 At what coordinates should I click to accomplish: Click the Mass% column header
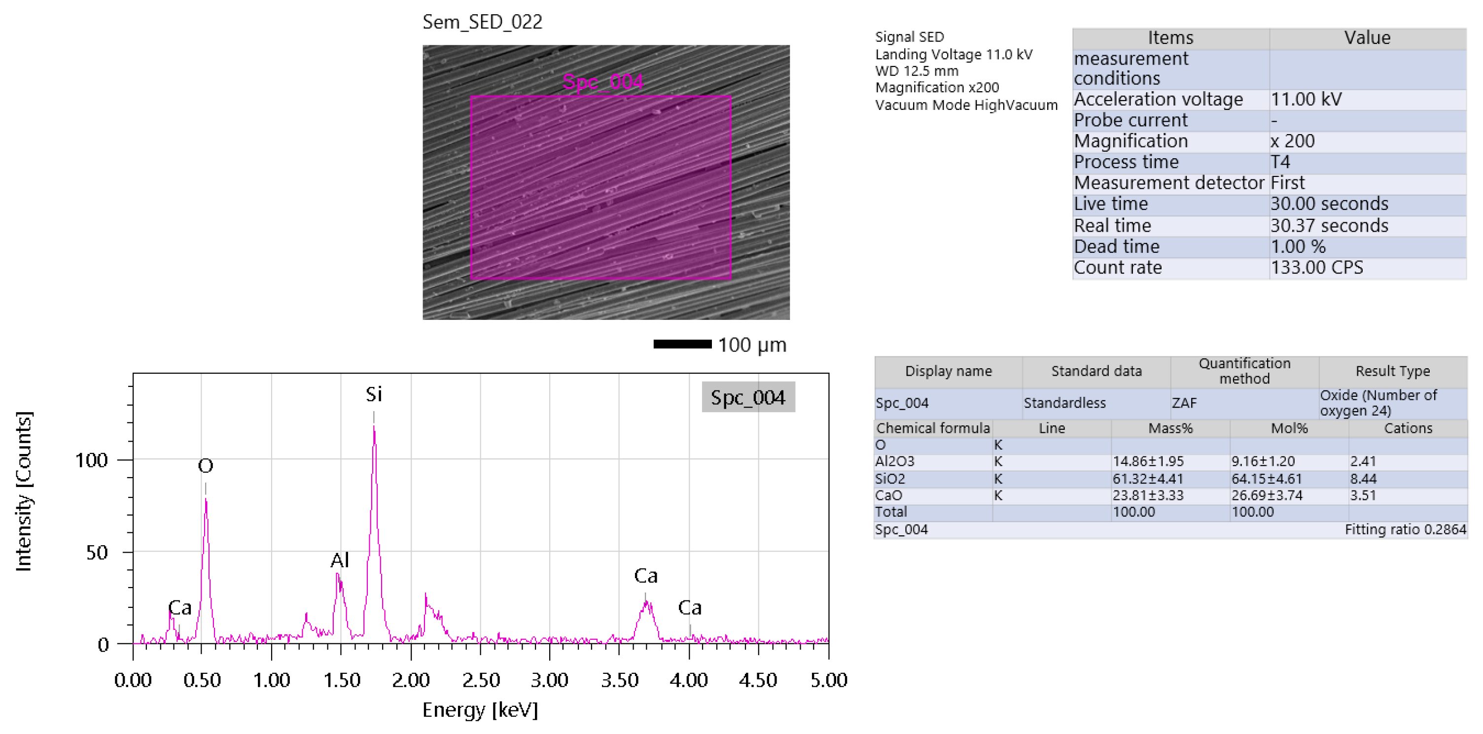coord(1170,428)
